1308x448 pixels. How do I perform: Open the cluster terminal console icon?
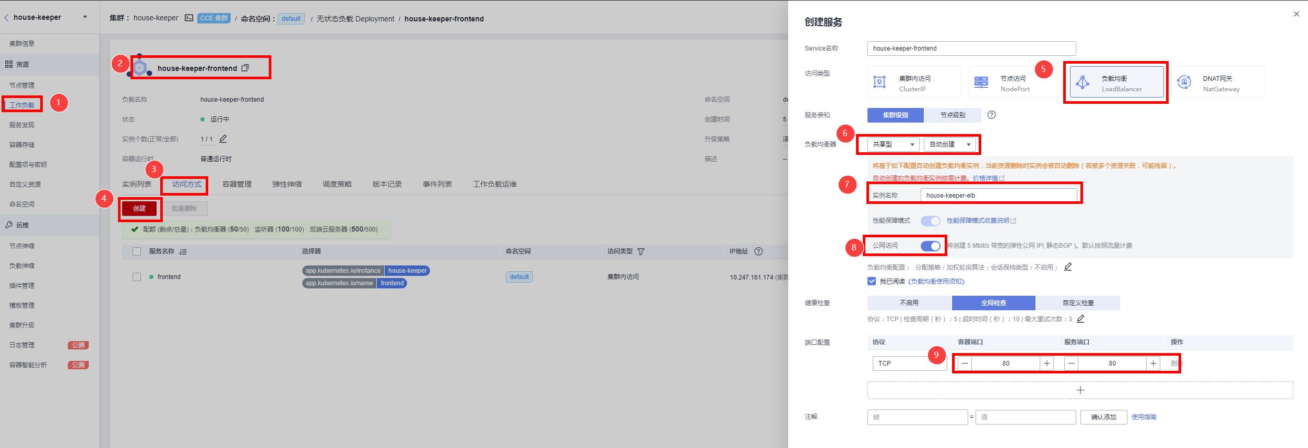pyautogui.click(x=189, y=18)
